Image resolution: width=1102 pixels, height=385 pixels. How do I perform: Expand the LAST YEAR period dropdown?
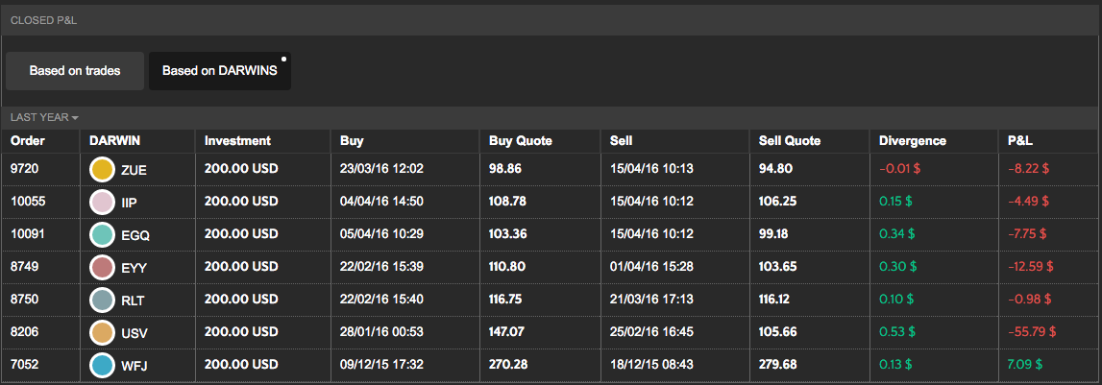44,117
